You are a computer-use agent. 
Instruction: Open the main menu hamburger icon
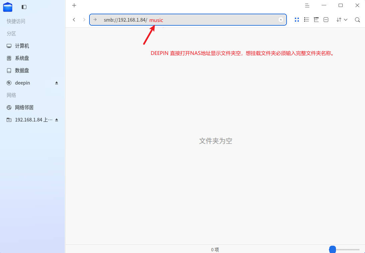click(307, 5)
